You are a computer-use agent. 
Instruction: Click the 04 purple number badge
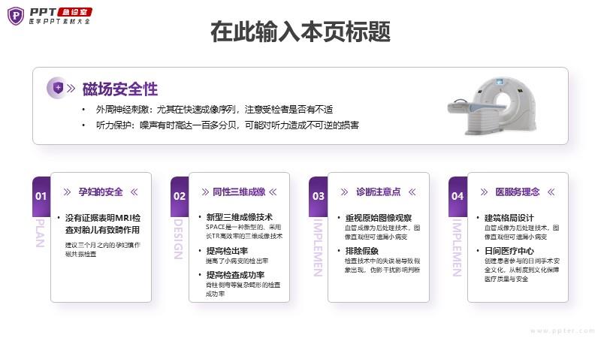[x=458, y=196]
